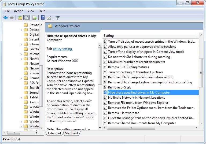This screenshot has width=206, height=144.
Task: Select Hides the Manage item on context menu
Action: [x=151, y=118]
